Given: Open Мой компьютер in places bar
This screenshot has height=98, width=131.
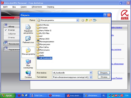Looking at the screenshot, I should (28, 64).
